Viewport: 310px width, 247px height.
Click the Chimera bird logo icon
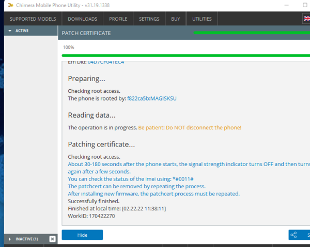coord(10,5)
